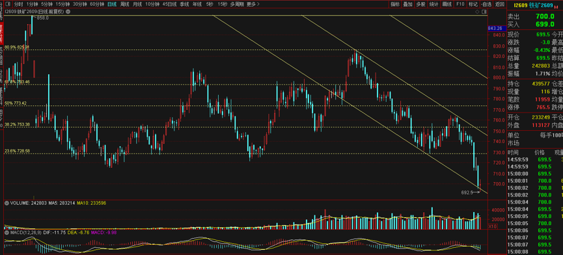The image size is (563, 255).
Task: Click the 总量 242803 value
Action: pyautogui.click(x=540, y=66)
